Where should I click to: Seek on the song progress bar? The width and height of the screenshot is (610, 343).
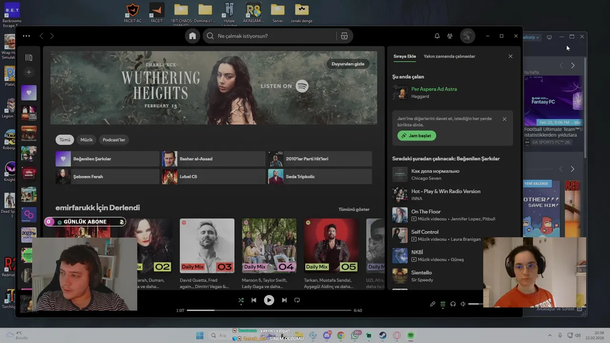269,310
